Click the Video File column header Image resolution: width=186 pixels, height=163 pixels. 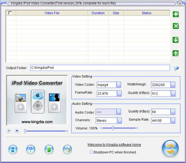coord(52,13)
